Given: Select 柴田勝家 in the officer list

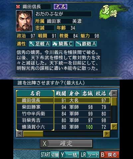Looking at the screenshot, I should tap(64, 107).
